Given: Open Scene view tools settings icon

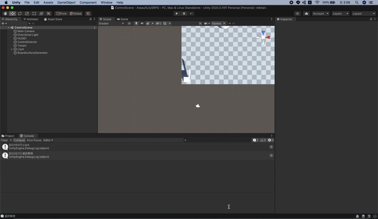Looking at the screenshot, I should point(200,23).
